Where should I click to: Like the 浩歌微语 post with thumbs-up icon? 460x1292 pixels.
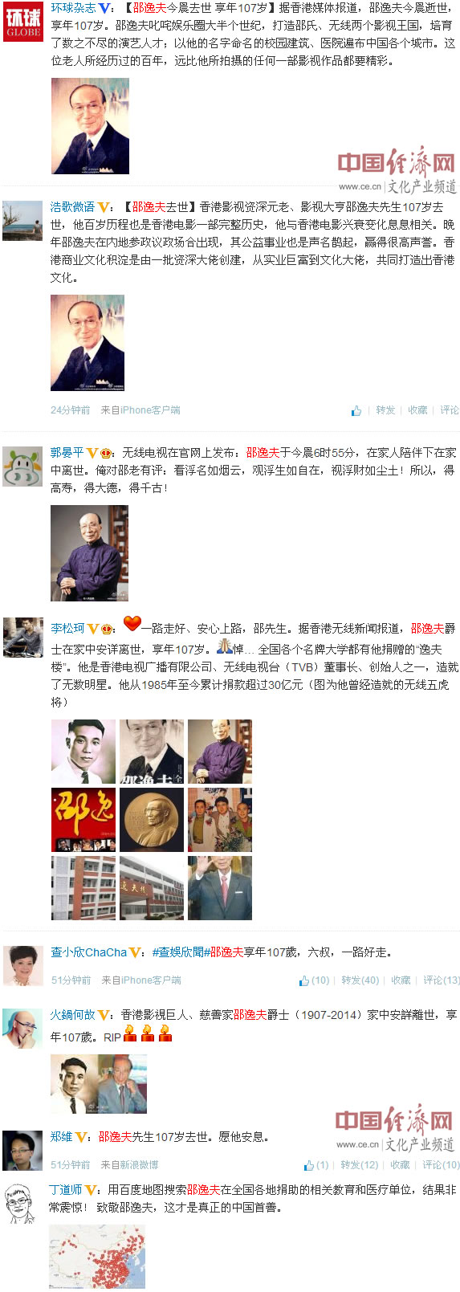point(356,410)
